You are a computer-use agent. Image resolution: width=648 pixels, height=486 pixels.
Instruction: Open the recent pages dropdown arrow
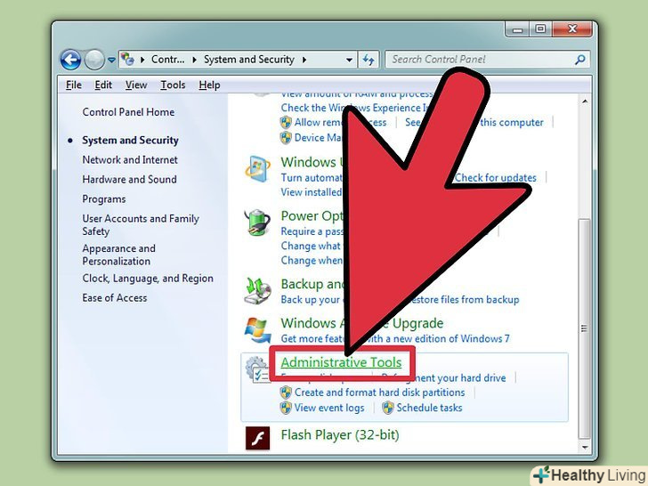(x=111, y=60)
